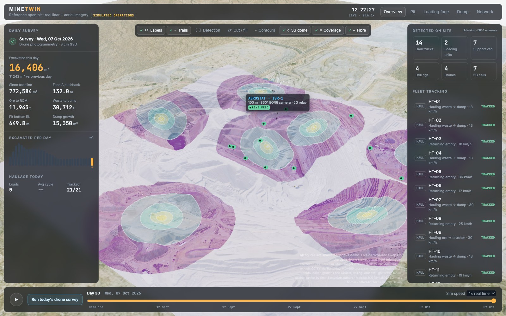Click the HAUL badge for HT-01
This screenshot has width=506, height=316.
[420, 106]
